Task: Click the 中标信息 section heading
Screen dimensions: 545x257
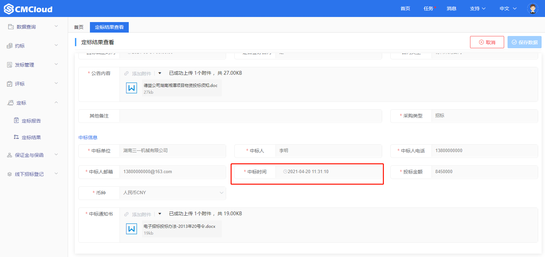Action: click(x=88, y=137)
